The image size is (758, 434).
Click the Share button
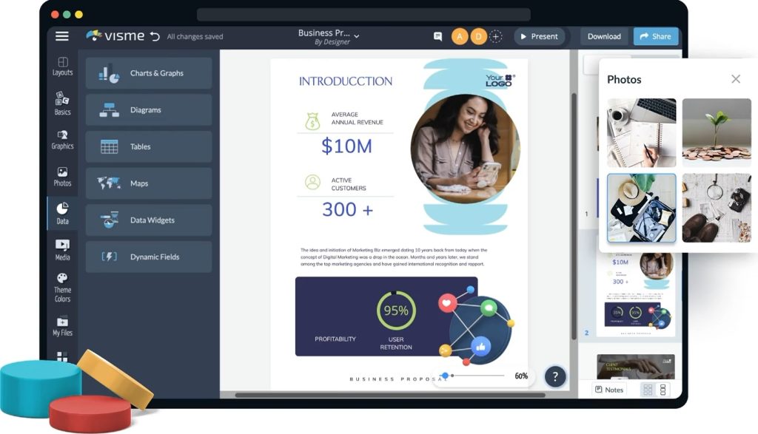click(655, 36)
